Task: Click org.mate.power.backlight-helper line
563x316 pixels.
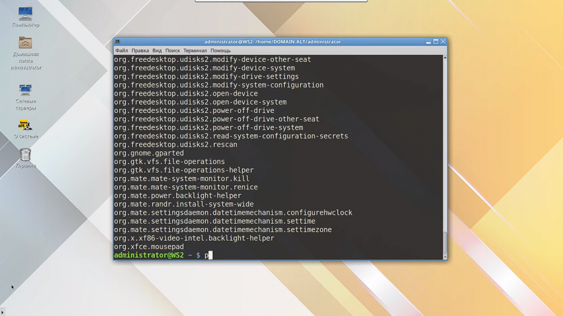Action: (x=178, y=196)
